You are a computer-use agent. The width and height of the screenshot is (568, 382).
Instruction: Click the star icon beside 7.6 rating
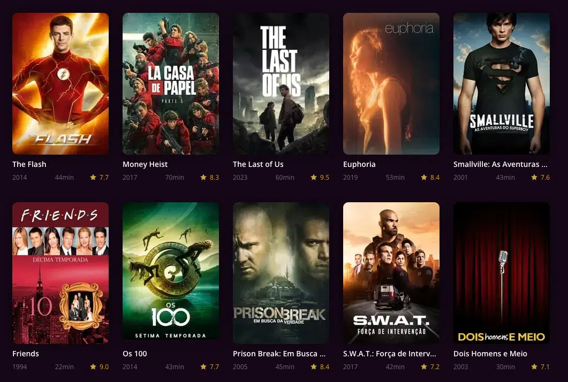(534, 177)
